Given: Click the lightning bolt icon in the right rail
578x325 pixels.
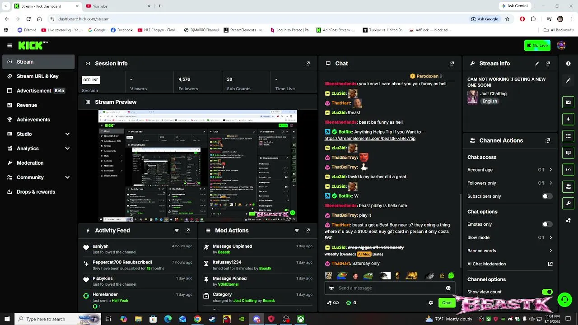Looking at the screenshot, I should (x=568, y=119).
